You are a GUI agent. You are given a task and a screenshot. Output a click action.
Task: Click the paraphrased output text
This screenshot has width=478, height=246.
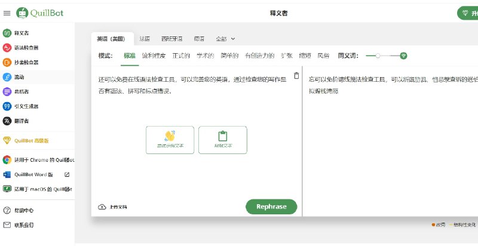[x=393, y=85]
